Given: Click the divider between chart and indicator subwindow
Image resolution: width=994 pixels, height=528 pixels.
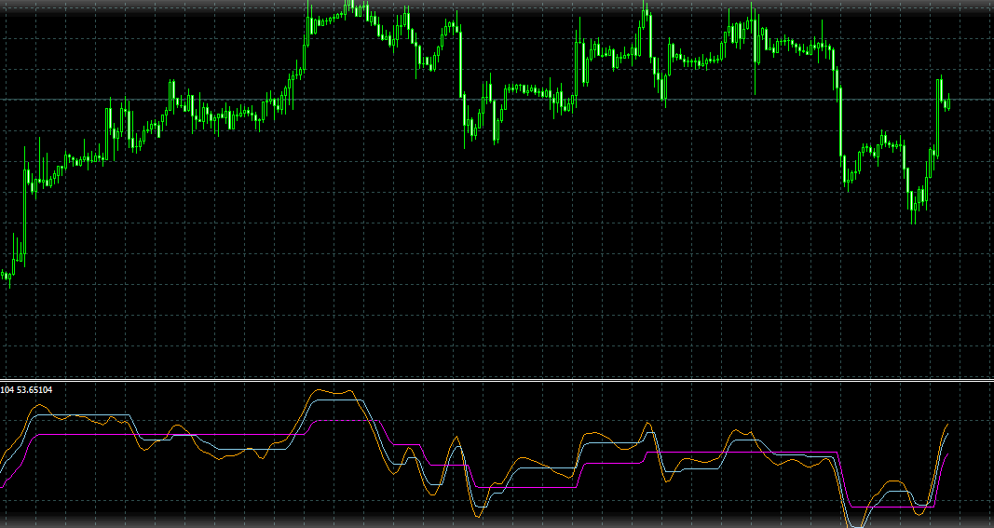Looking at the screenshot, I should [497, 381].
